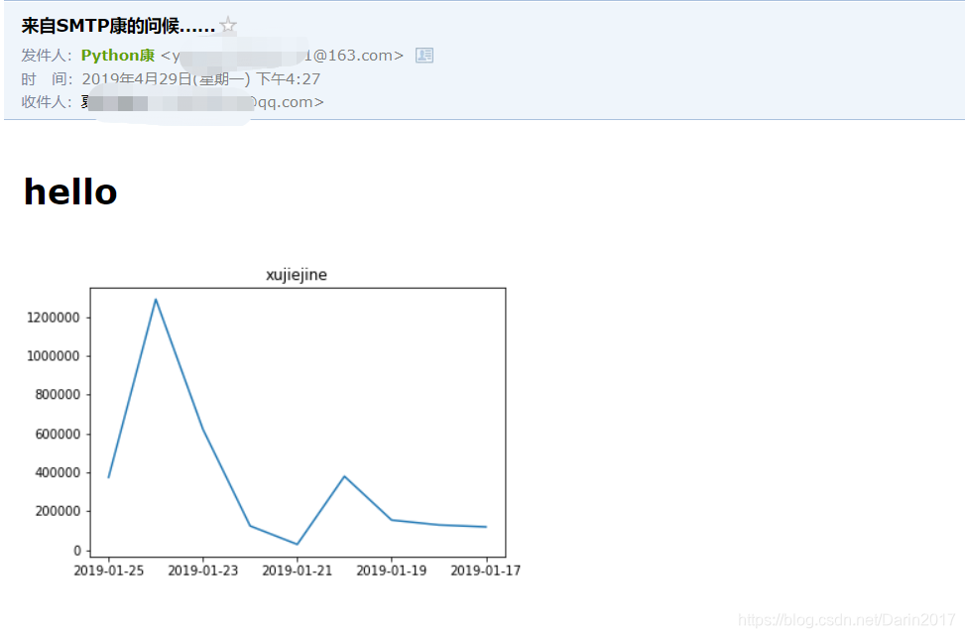Click the sender name Python康
Viewport: 965px width, 638px height.
click(x=118, y=56)
